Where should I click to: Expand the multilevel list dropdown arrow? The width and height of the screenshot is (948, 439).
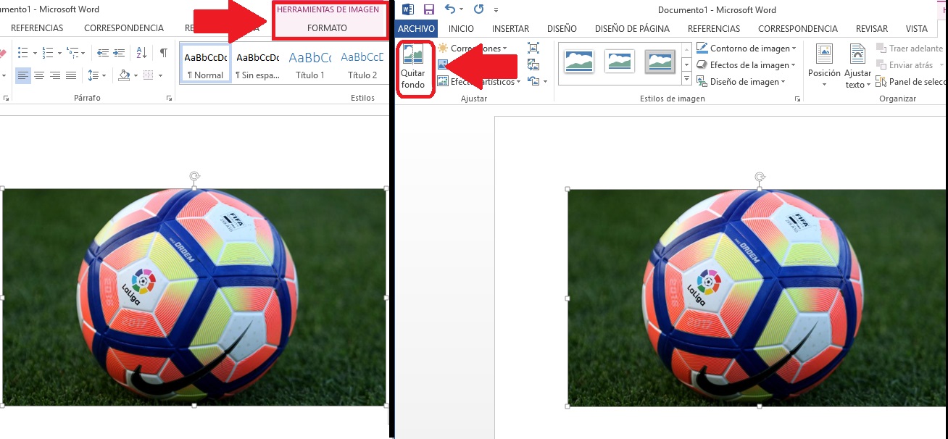click(x=83, y=54)
